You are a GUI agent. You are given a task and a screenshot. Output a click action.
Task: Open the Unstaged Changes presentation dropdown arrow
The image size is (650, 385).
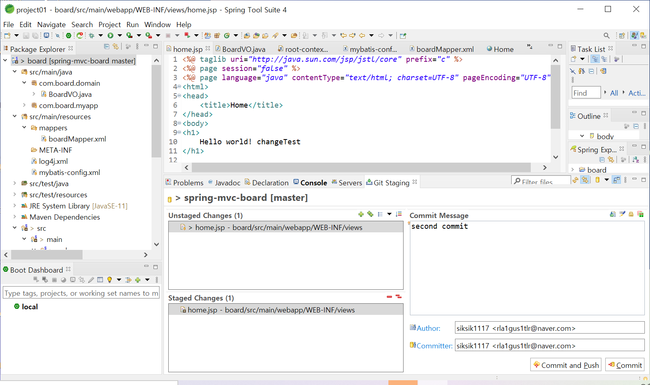tap(389, 214)
